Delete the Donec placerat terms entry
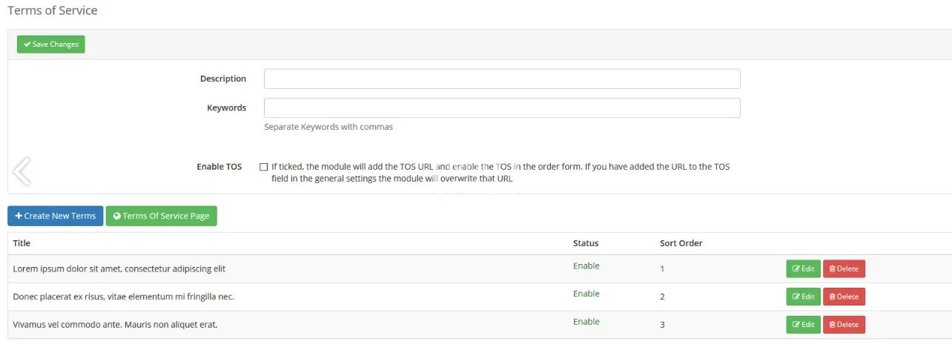Image resolution: width=952 pixels, height=350 pixels. 844,297
